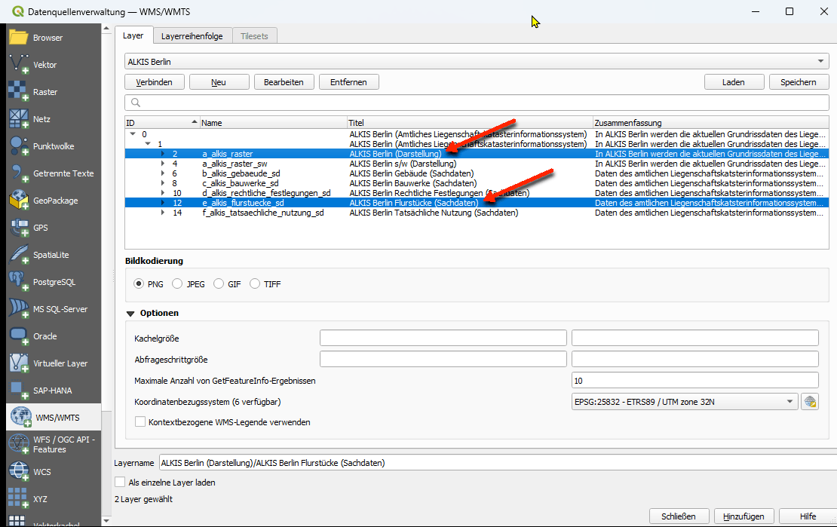Select the Vektor data source icon
The image size is (837, 527).
tap(19, 65)
